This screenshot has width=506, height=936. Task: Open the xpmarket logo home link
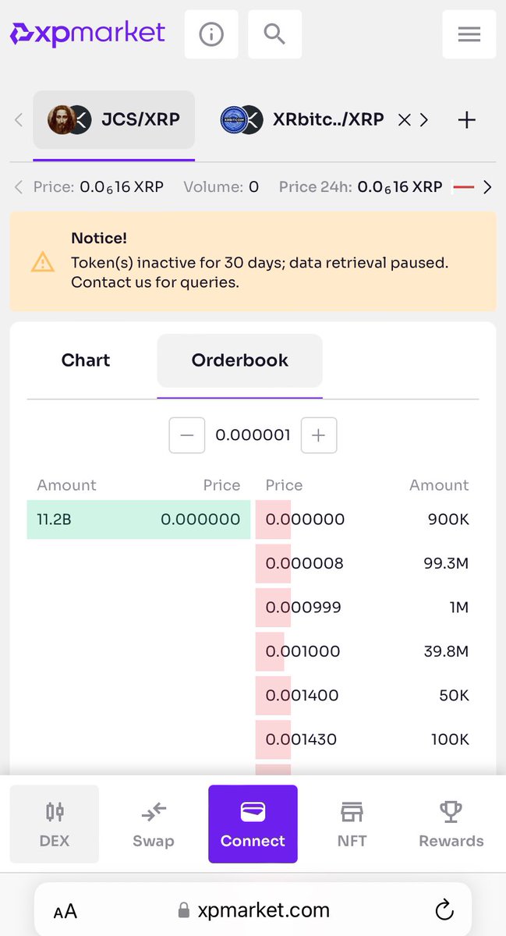87,34
